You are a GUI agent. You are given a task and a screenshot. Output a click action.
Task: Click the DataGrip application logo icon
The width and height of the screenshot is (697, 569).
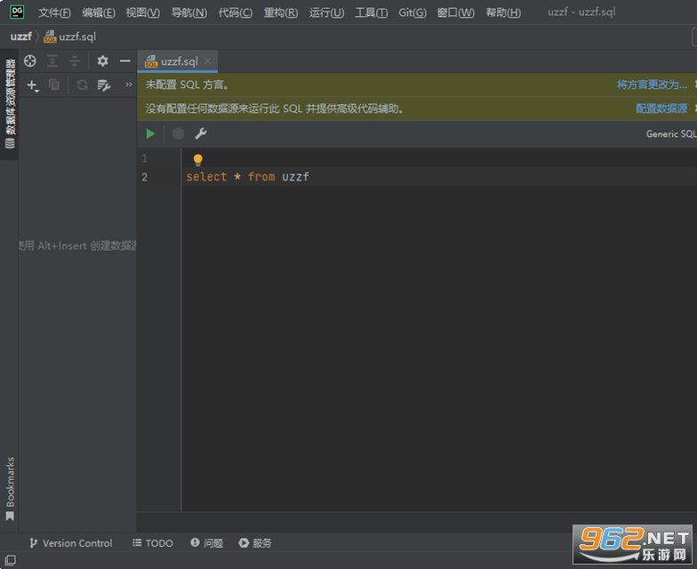point(17,12)
